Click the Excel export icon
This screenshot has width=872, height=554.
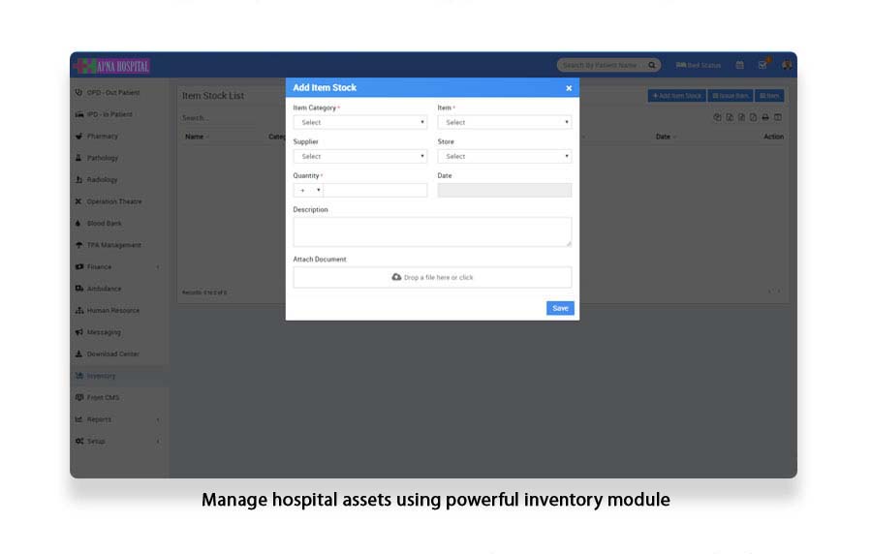(730, 117)
